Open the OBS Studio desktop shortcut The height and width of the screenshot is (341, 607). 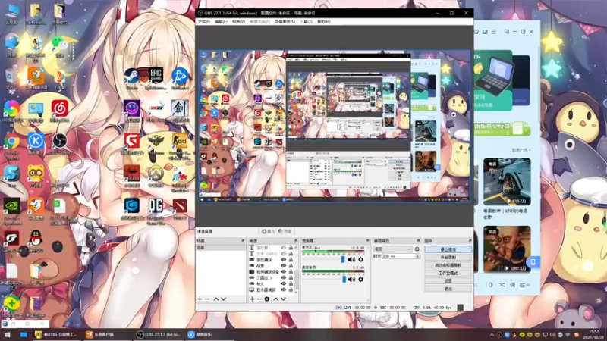point(60,144)
